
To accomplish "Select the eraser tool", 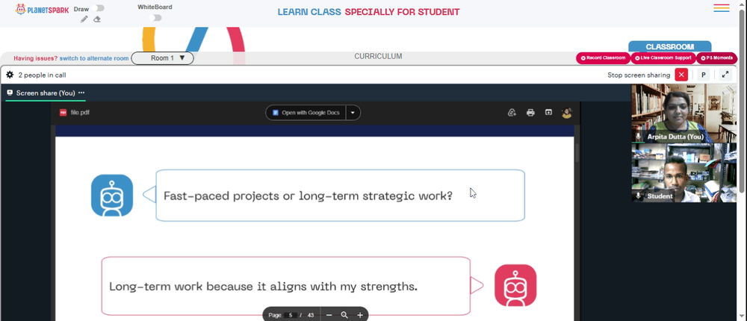I will (96, 19).
